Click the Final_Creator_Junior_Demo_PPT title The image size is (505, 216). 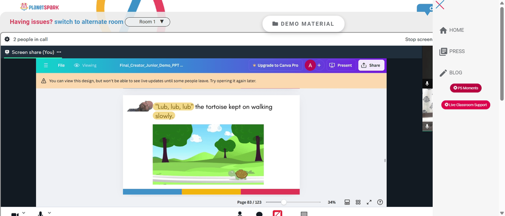point(151,65)
